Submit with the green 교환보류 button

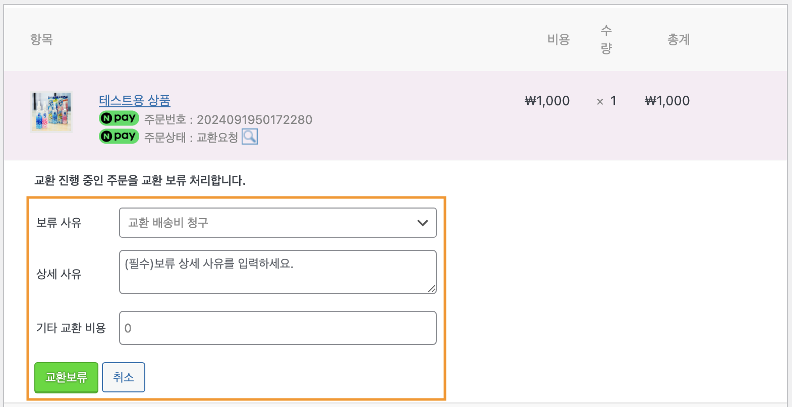66,377
